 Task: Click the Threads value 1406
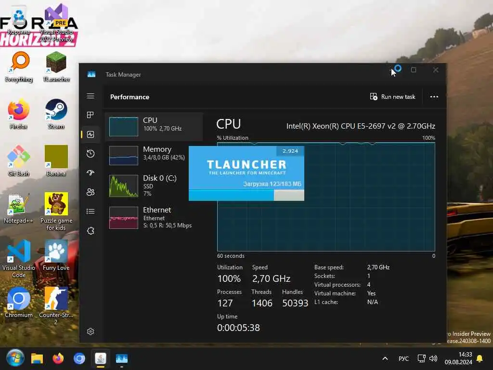(x=262, y=303)
